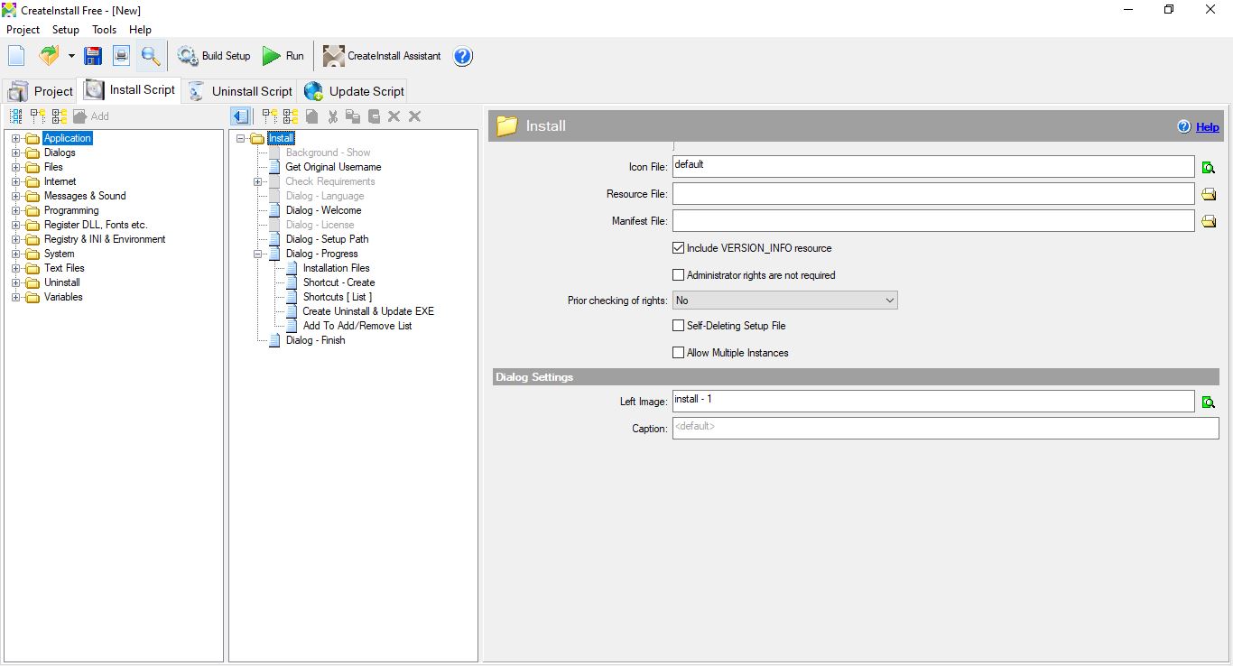Click the printer icon in the main toolbar

pyautogui.click(x=121, y=56)
